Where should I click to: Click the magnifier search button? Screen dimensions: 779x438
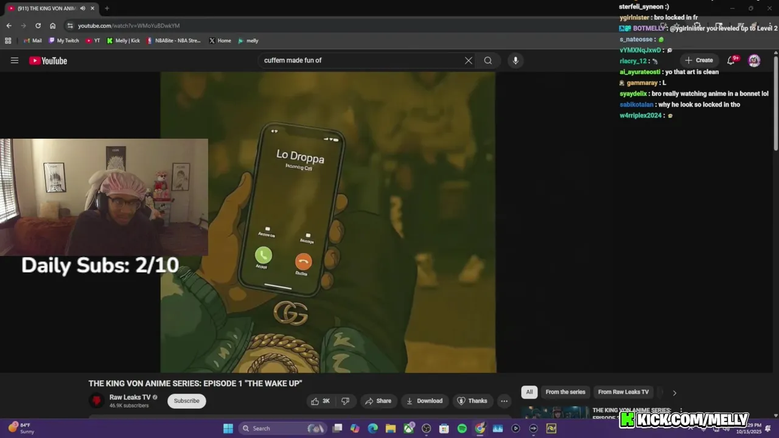488,60
